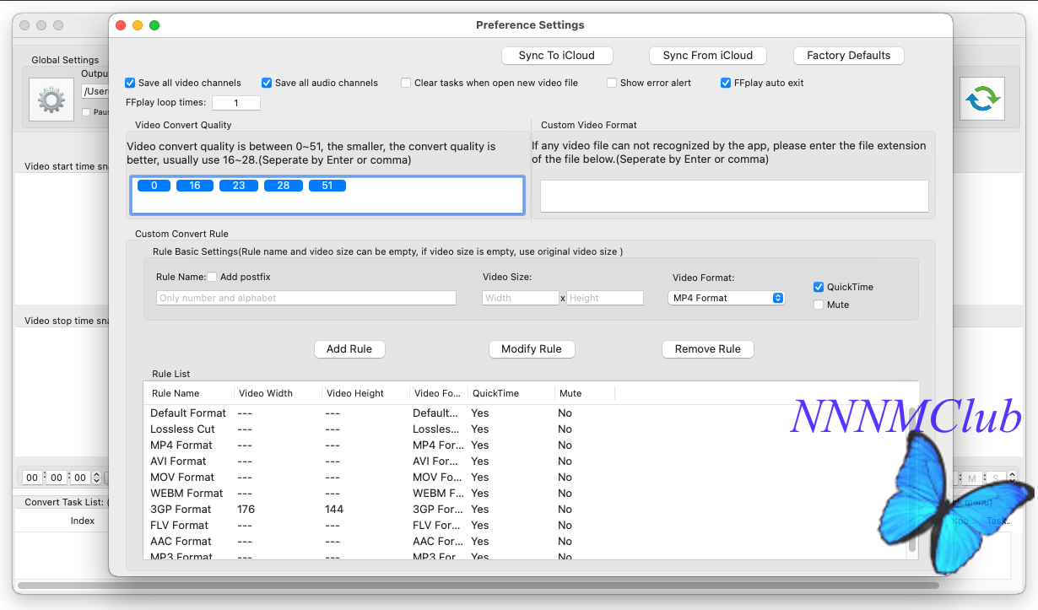
Task: Sort rule list by Rule Name header
Action: pos(176,393)
